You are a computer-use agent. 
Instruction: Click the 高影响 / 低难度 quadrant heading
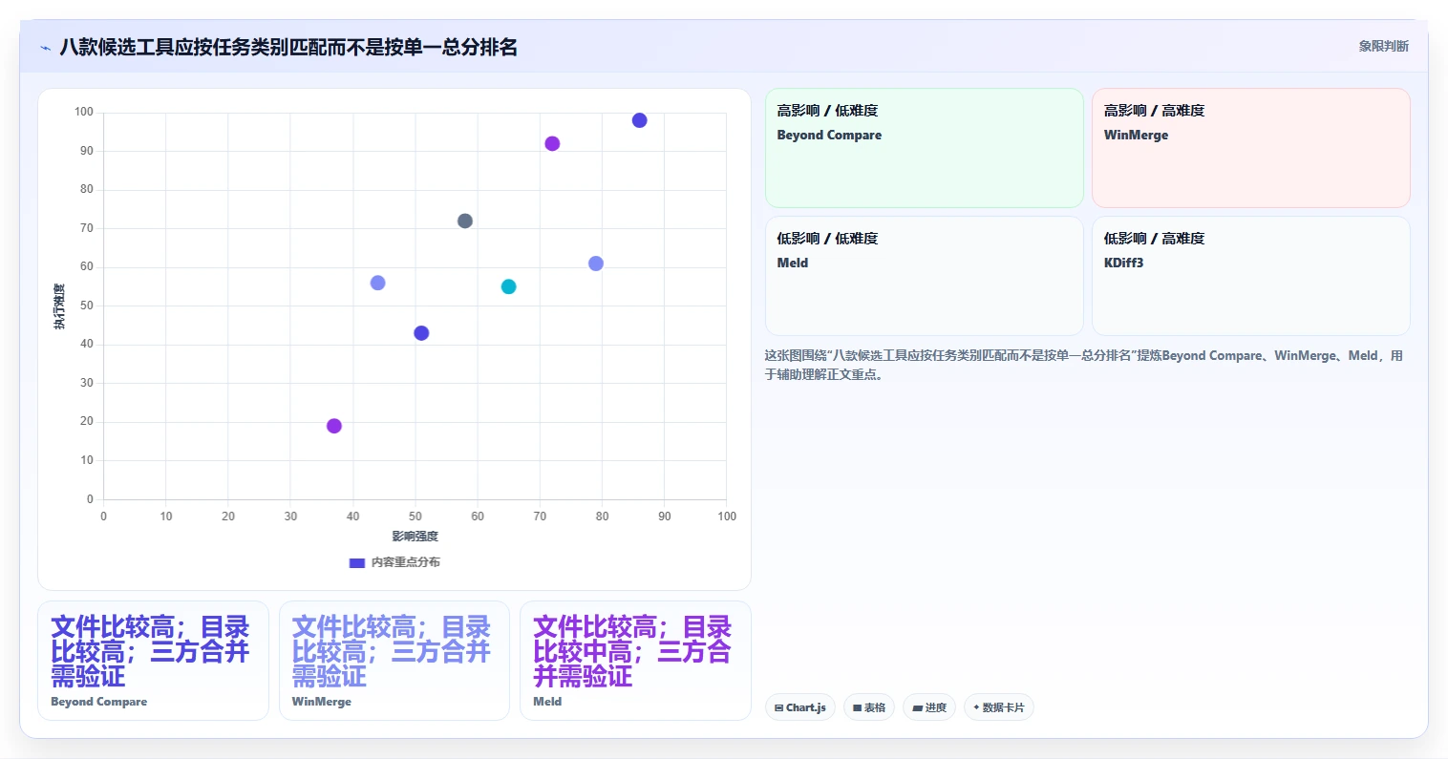(827, 111)
